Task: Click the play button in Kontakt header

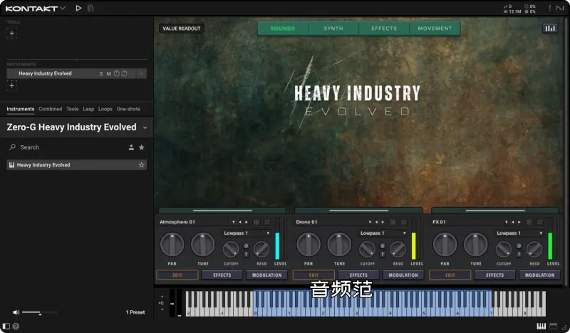Action: point(78,8)
